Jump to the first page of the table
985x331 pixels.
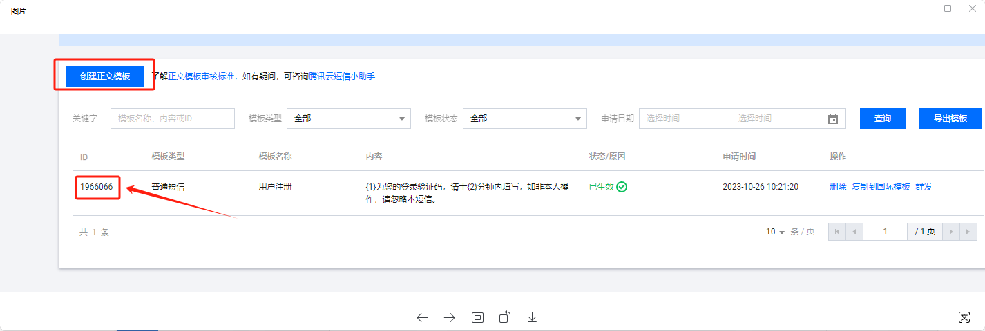pos(837,232)
